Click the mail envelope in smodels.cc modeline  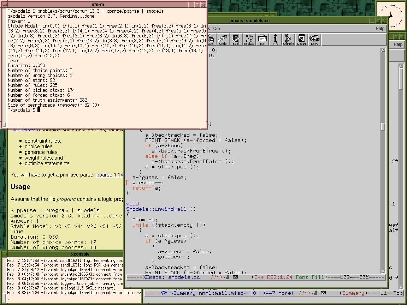235,277
